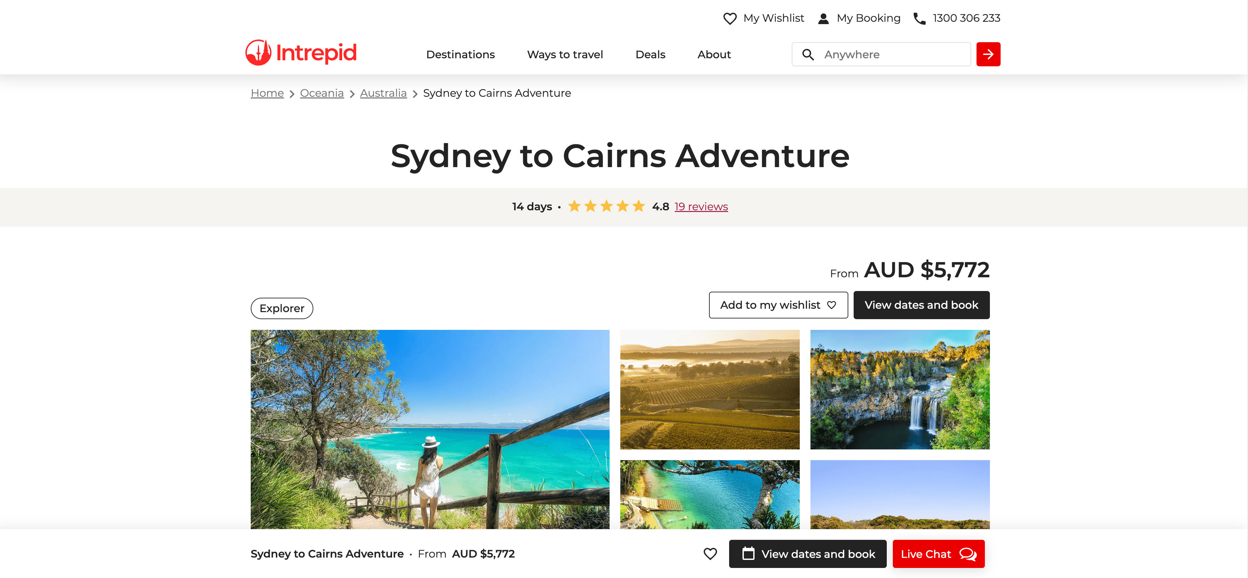The width and height of the screenshot is (1248, 578).
Task: Click the calendar icon in bottom bar button
Action: point(748,553)
